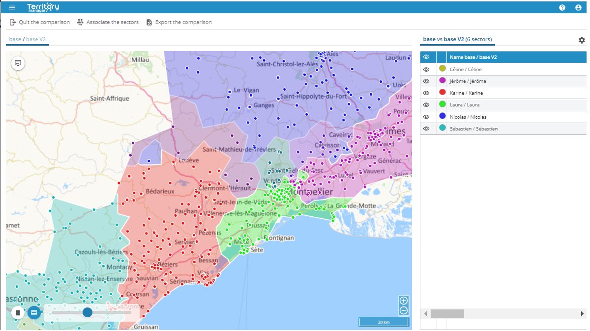The width and height of the screenshot is (590, 331).
Task: Click the help question mark icon
Action: coord(562,7)
